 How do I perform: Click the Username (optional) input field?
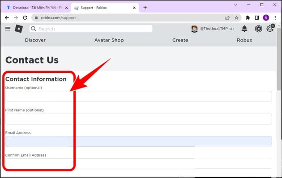point(138,96)
